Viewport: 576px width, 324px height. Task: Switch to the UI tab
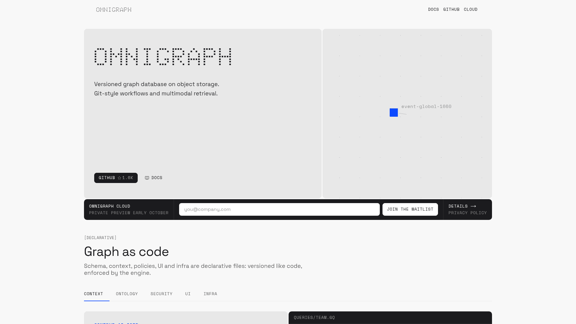tap(188, 294)
